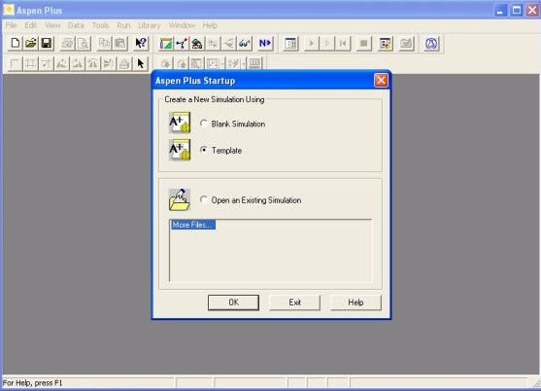Click the Check Results icon with red mark
541x391 pixels.
tap(385, 44)
